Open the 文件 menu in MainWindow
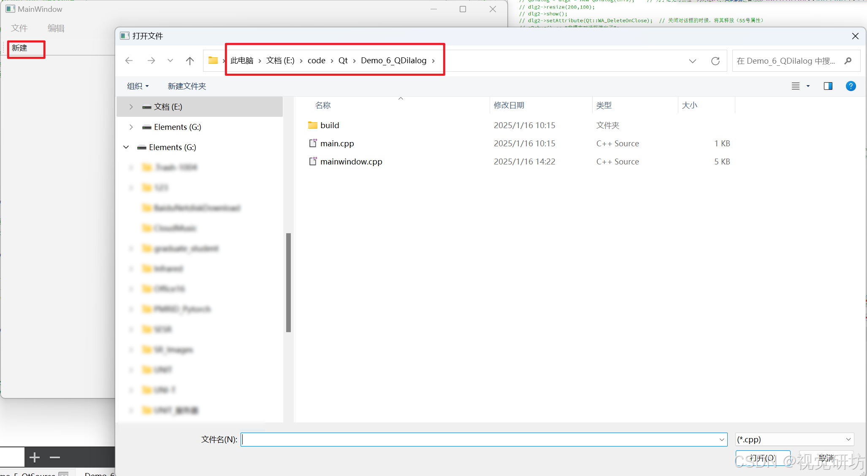867x476 pixels. pyautogui.click(x=19, y=28)
